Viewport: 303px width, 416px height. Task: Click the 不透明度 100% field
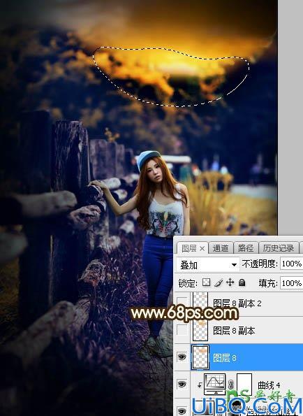[291, 264]
